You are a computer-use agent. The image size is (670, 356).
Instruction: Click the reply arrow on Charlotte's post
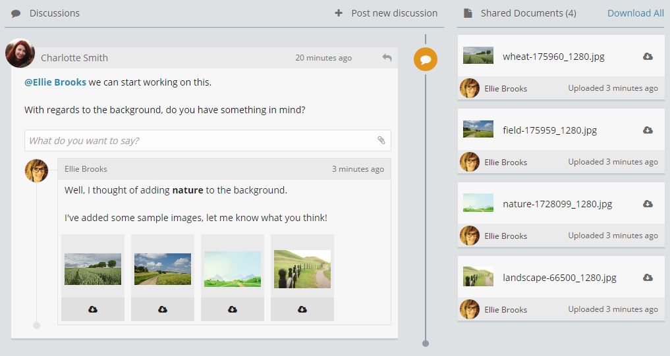[387, 58]
